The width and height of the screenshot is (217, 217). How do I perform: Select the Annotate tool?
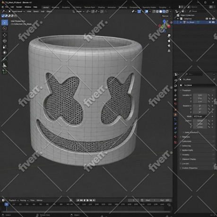(x=5, y=59)
